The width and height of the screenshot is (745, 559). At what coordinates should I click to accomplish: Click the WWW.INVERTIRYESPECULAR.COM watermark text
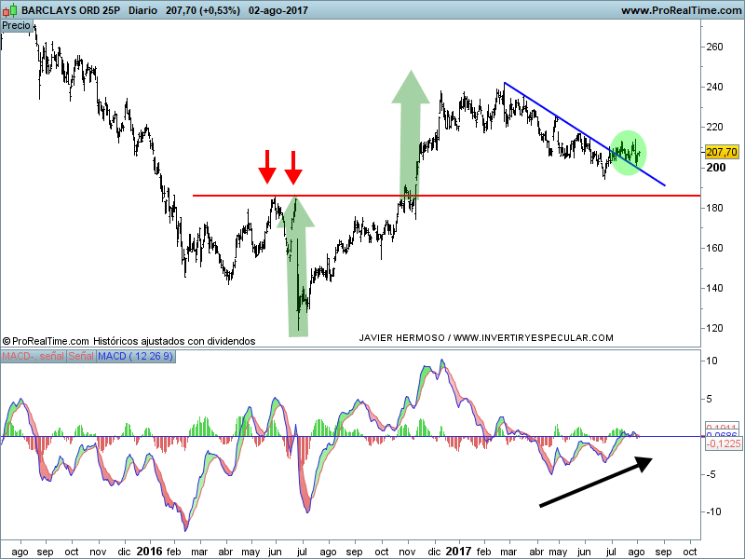pos(533,337)
